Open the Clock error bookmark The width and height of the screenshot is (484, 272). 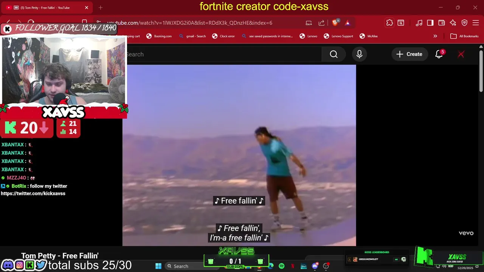(223, 36)
